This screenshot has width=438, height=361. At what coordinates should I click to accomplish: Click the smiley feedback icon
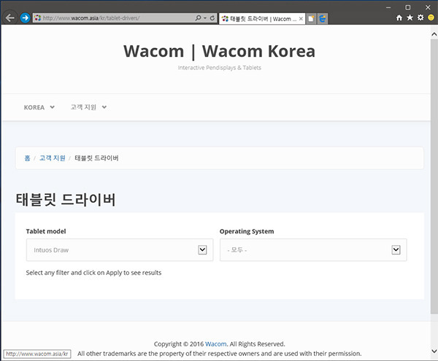pos(431,18)
